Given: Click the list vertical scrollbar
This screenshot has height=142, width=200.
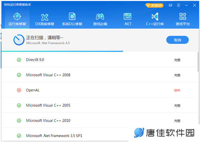Looking at the screenshot, I should (x=198, y=62).
